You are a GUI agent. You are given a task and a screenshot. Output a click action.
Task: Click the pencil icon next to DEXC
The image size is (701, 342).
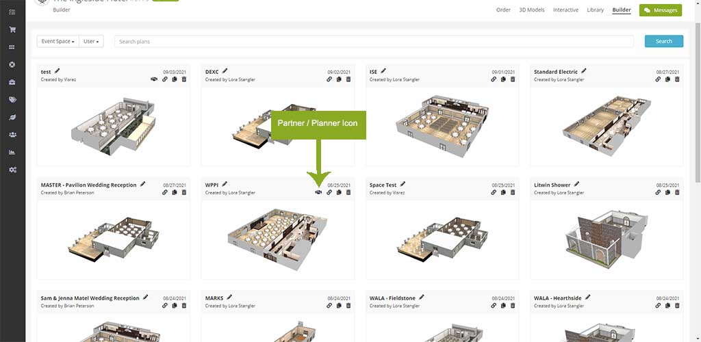(225, 70)
